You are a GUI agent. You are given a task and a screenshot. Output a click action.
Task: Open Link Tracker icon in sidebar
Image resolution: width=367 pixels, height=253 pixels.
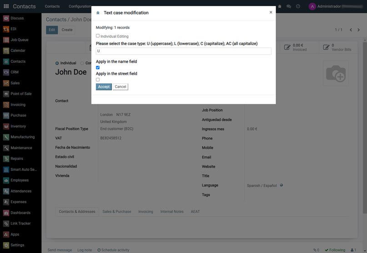6,223
